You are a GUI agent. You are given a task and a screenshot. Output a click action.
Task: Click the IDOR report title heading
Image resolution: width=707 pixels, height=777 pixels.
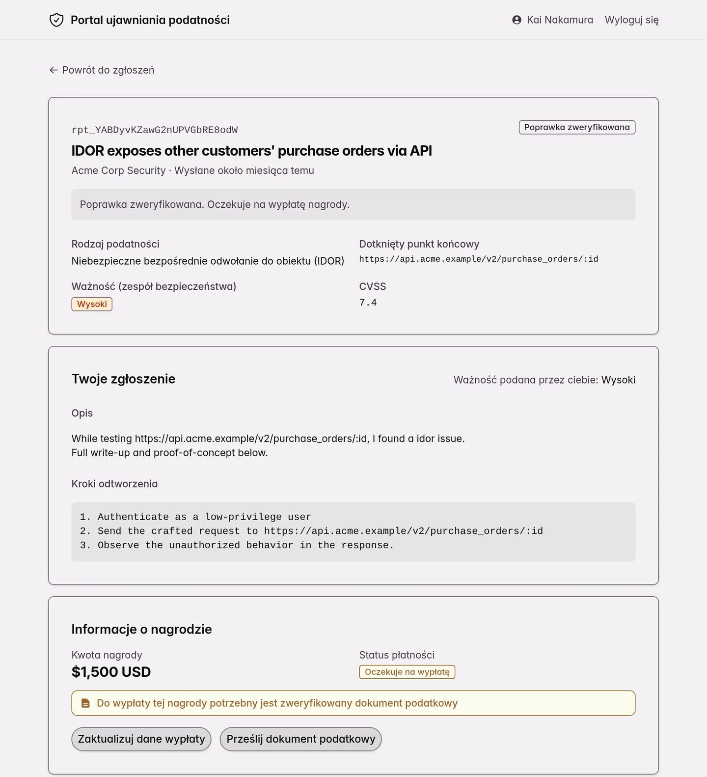[x=252, y=151]
